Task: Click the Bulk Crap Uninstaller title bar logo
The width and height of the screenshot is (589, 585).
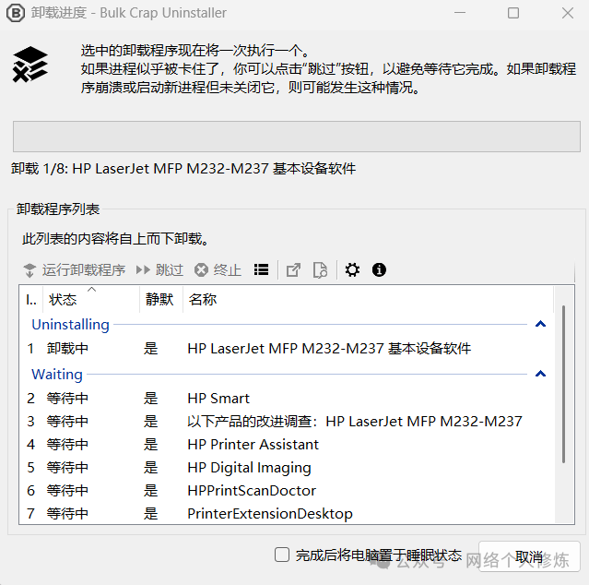Action: tap(16, 13)
